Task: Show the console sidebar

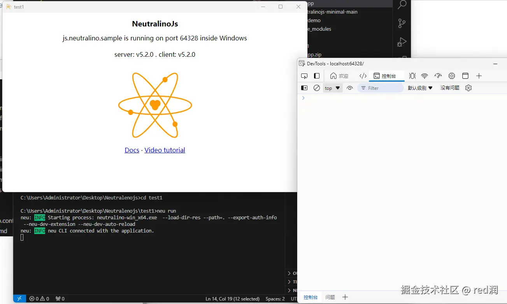Action: pos(304,88)
